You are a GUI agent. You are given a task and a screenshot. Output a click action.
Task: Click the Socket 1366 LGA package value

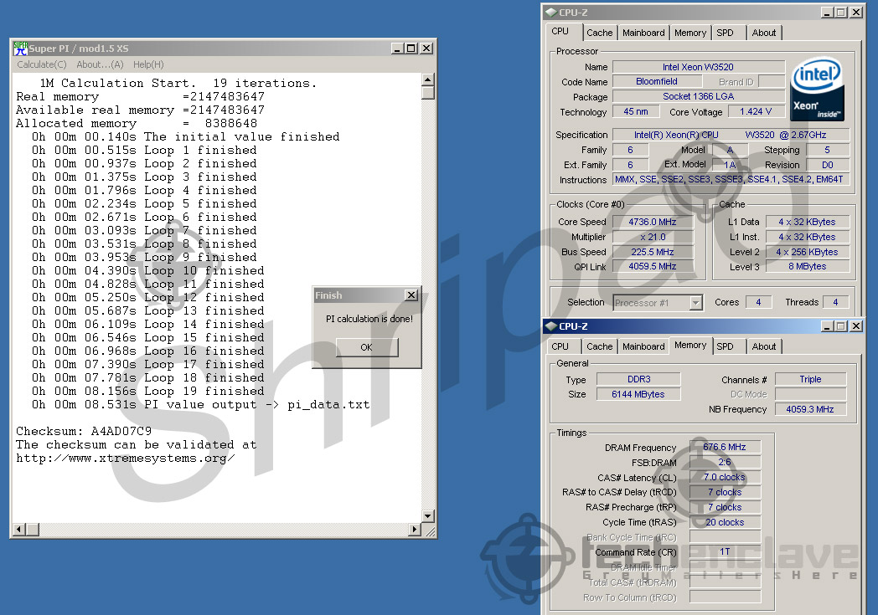coord(698,96)
